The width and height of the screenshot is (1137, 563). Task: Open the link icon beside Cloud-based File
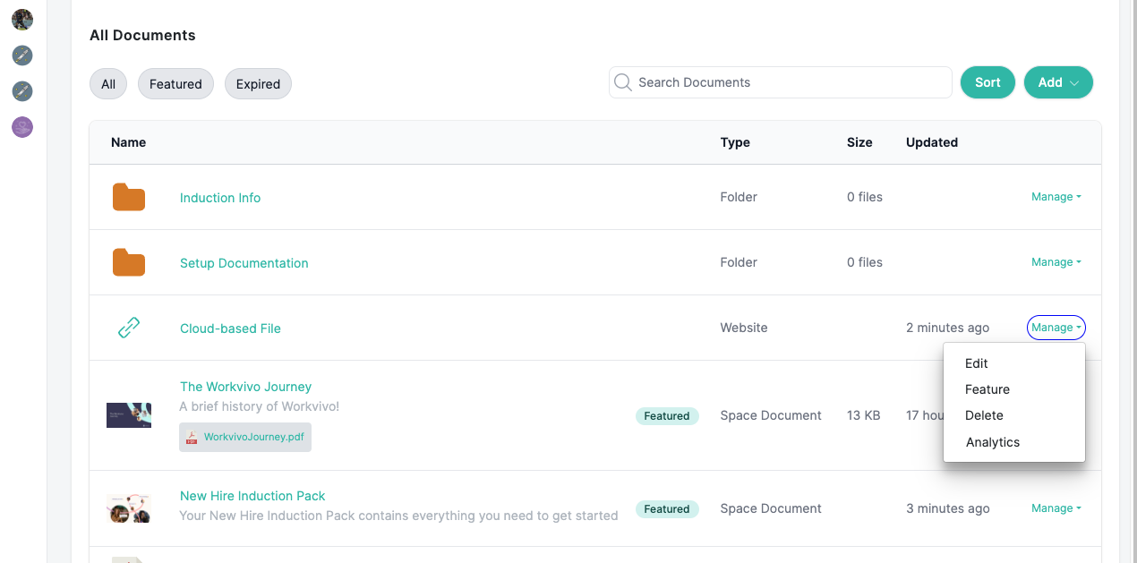(x=128, y=328)
